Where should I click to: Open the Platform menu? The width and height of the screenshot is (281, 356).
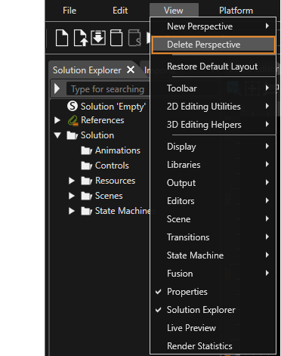236,11
